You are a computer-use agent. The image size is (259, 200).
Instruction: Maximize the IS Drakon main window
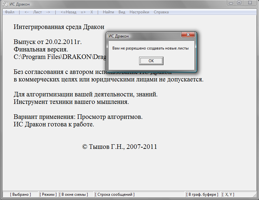[x=239, y=3]
